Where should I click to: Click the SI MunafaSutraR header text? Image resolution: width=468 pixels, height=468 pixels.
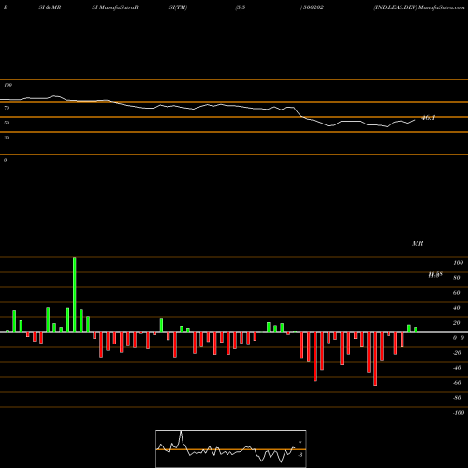(115, 7)
